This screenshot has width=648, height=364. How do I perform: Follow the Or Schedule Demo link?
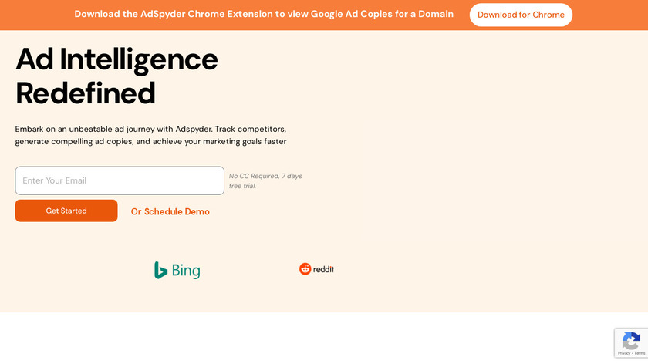pyautogui.click(x=170, y=211)
